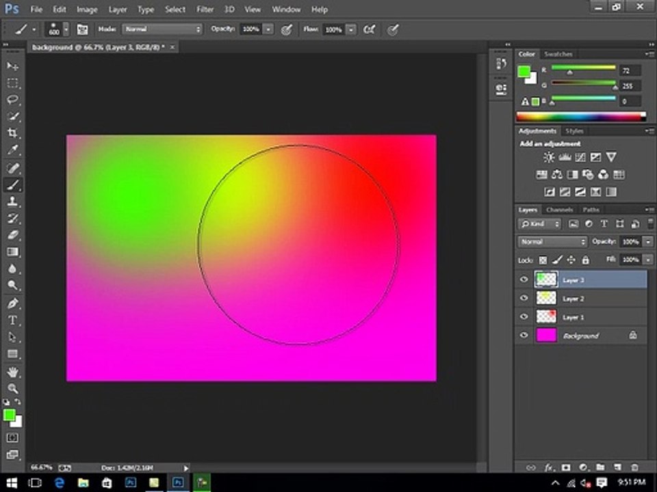Toggle visibility of Layer 2
Image resolution: width=657 pixels, height=492 pixels.
click(524, 298)
